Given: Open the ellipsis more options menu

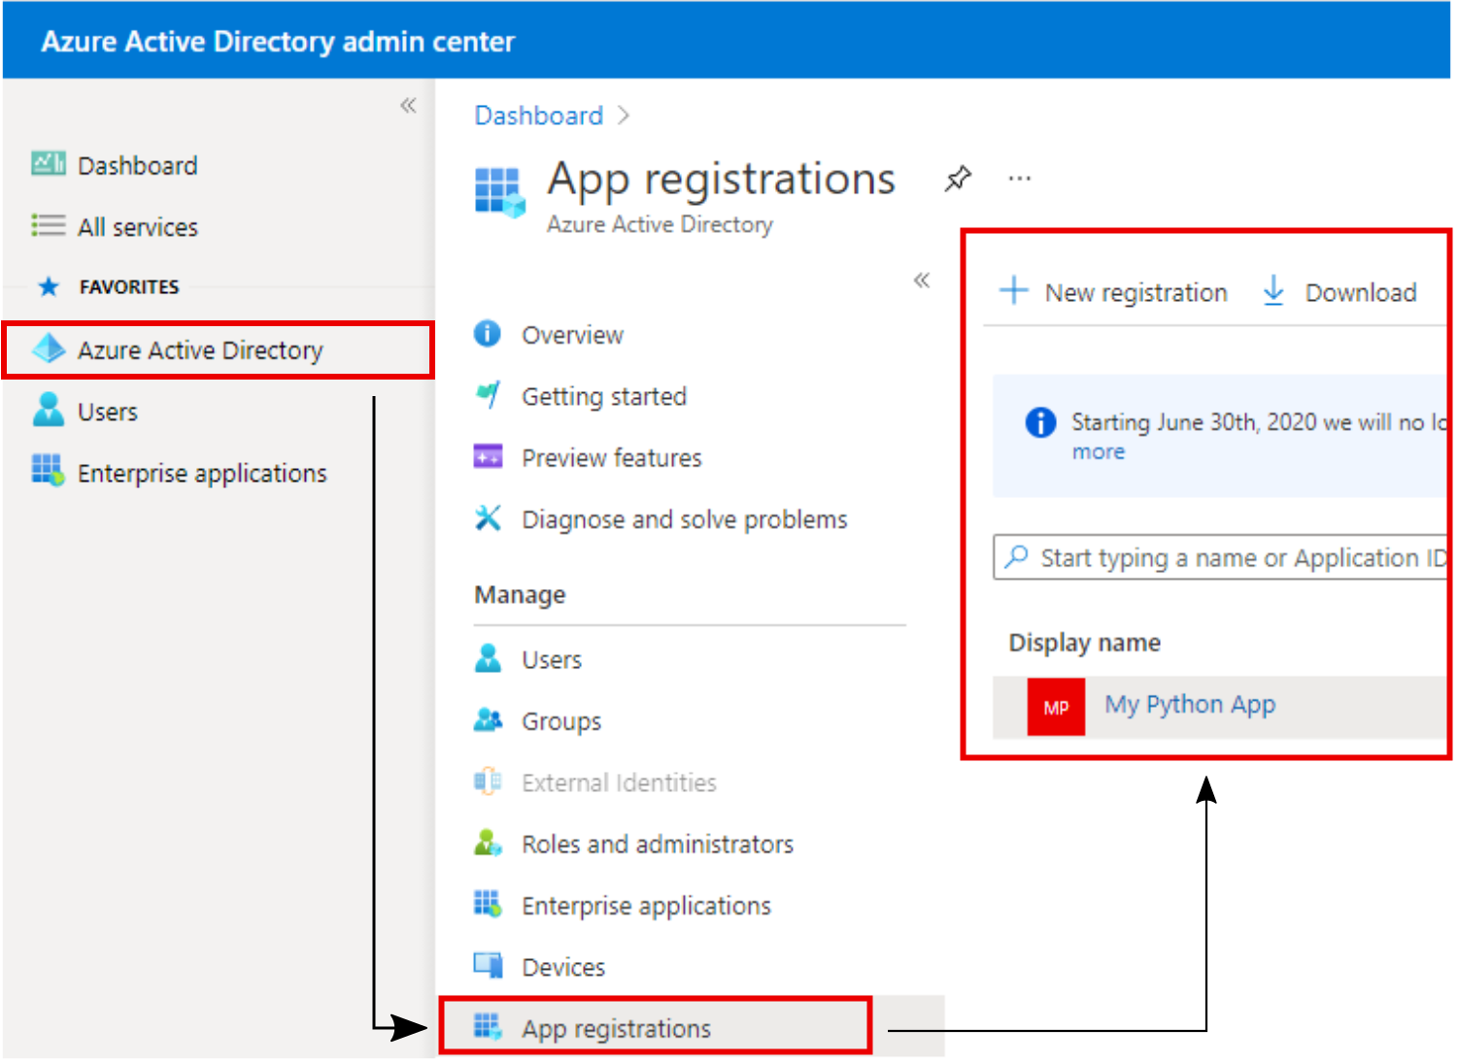Looking at the screenshot, I should click(x=1019, y=179).
